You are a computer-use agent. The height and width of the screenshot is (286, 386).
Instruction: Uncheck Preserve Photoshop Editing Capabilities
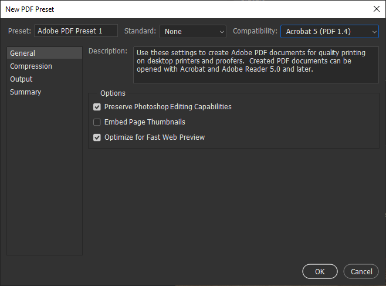(97, 107)
